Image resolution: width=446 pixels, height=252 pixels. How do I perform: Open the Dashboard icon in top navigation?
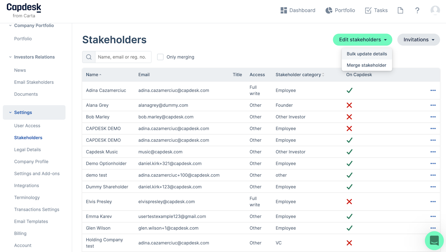pos(284,10)
